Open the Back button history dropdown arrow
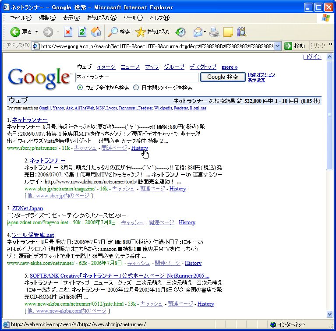The image size is (336, 331). click(37, 32)
